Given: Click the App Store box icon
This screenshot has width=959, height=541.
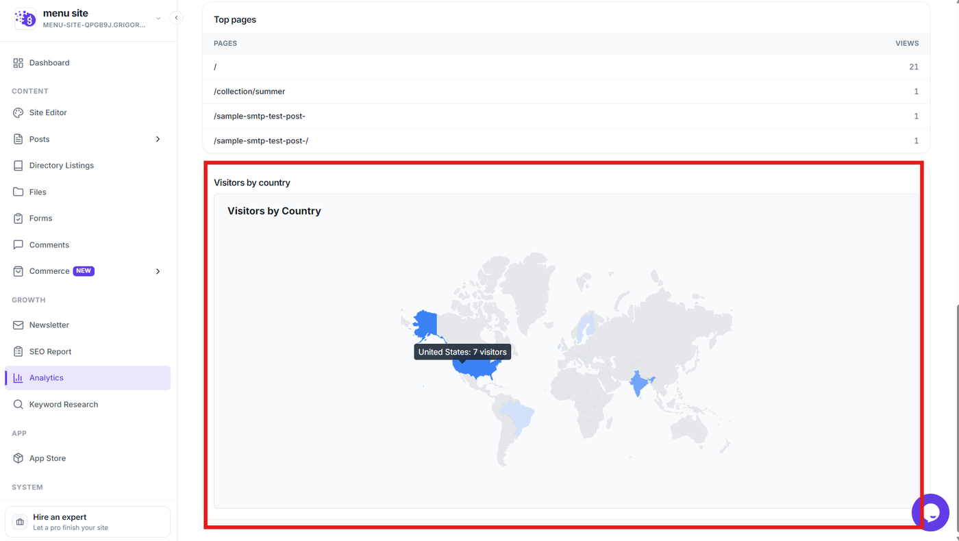Looking at the screenshot, I should pyautogui.click(x=18, y=459).
